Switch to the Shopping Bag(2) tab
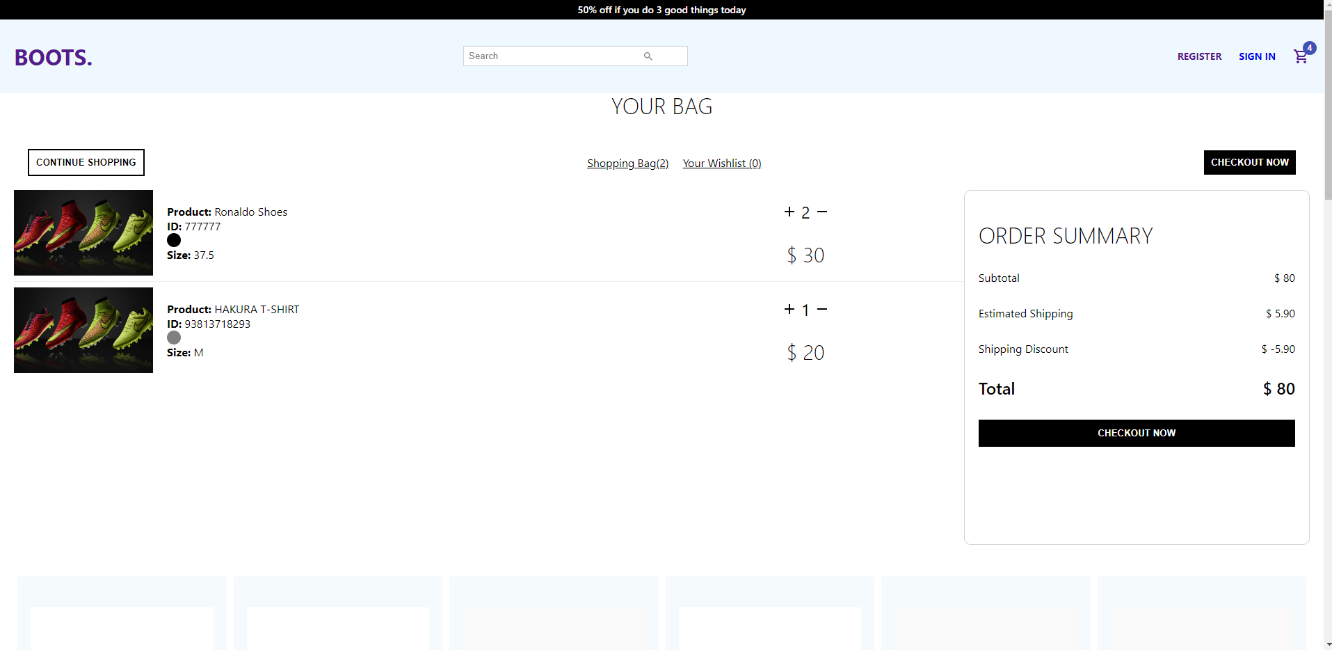The width and height of the screenshot is (1332, 650). [627, 163]
